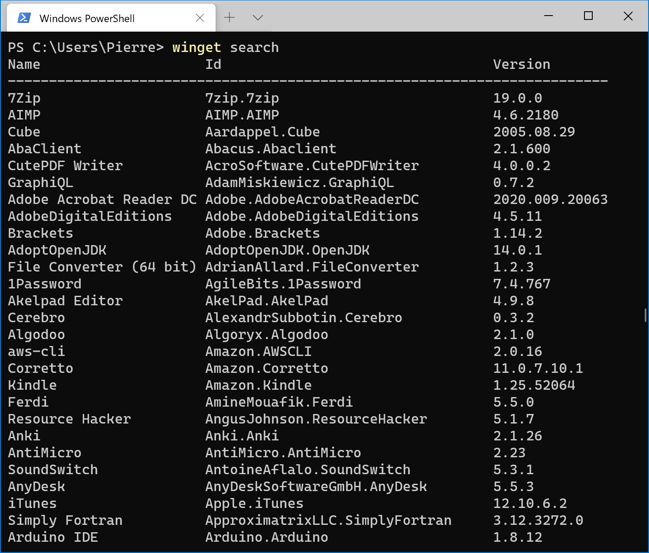Maximize the terminal window
The image size is (649, 553).
[x=588, y=16]
